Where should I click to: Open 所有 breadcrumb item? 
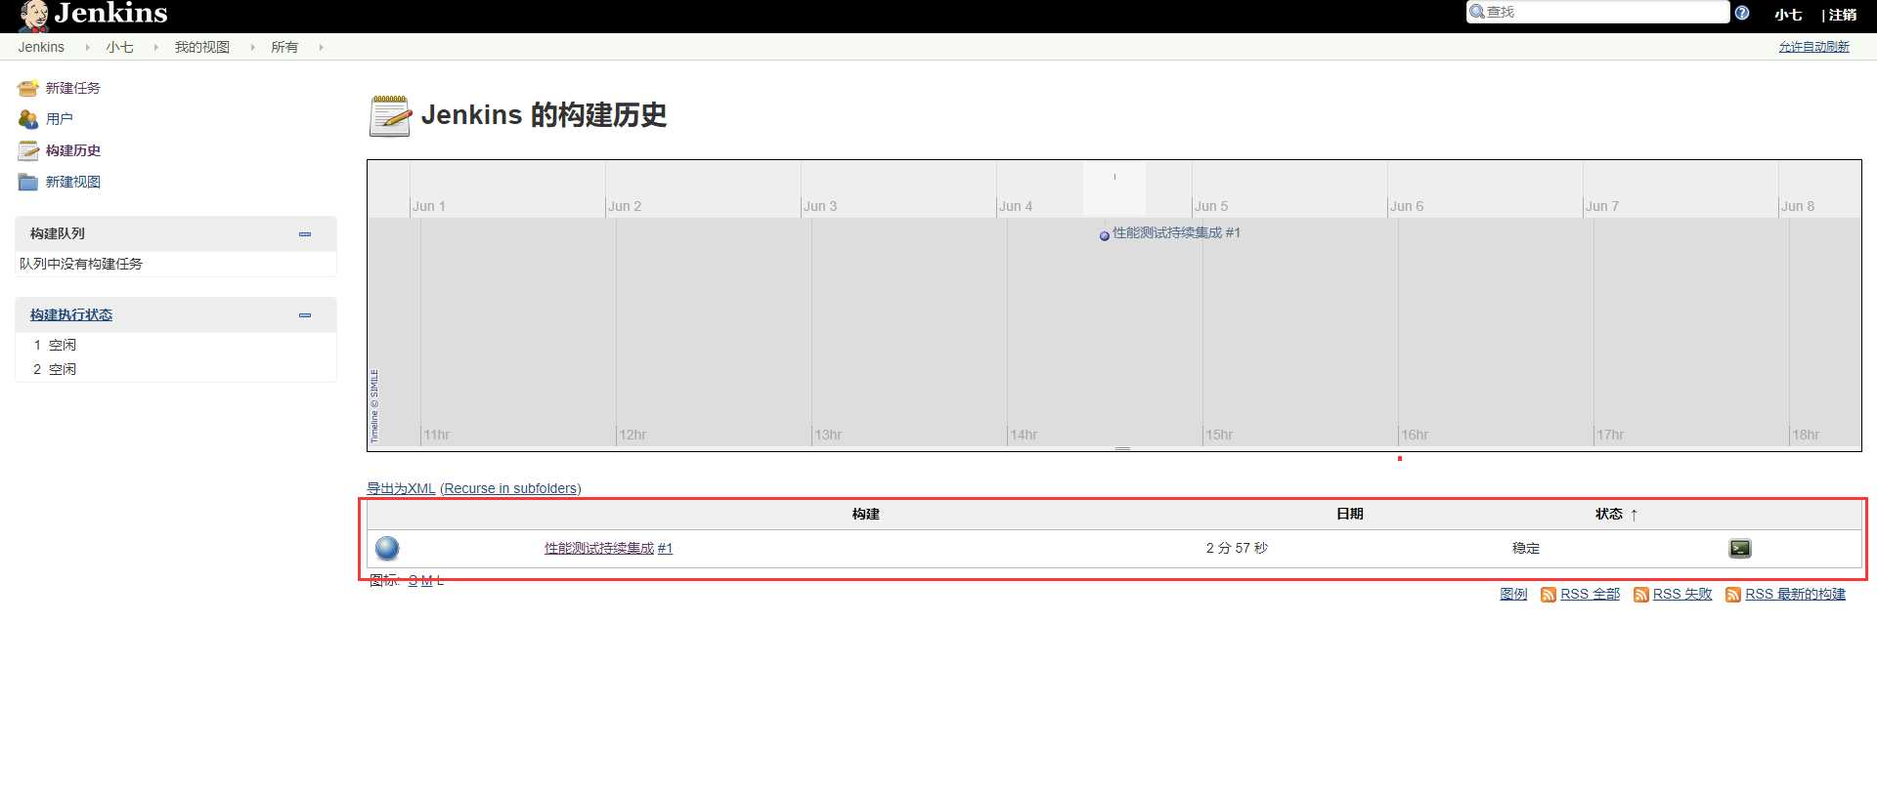click(284, 47)
